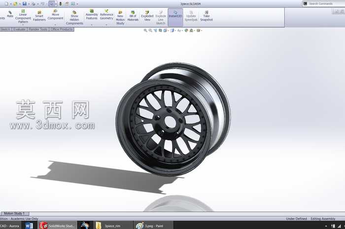Click the Undo icon
The height and width of the screenshot is (229, 345).
[42, 4]
